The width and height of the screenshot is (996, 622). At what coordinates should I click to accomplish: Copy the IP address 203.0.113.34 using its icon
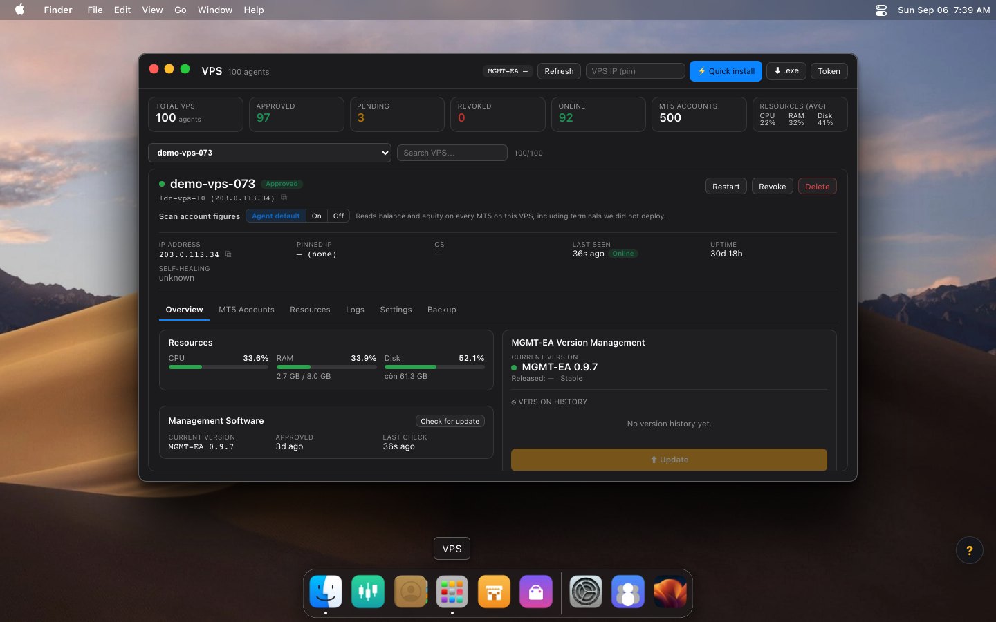coord(228,254)
